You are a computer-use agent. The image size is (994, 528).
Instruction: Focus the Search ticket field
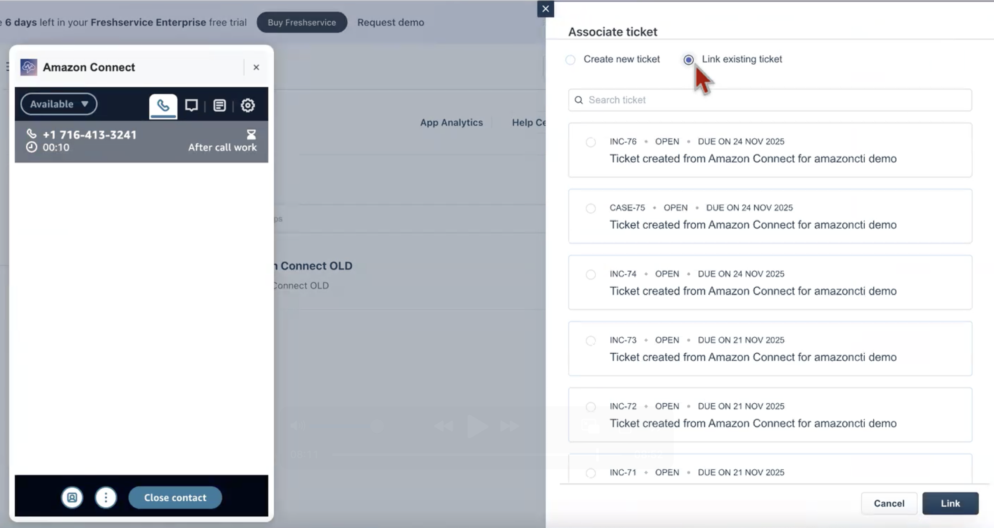[770, 100]
